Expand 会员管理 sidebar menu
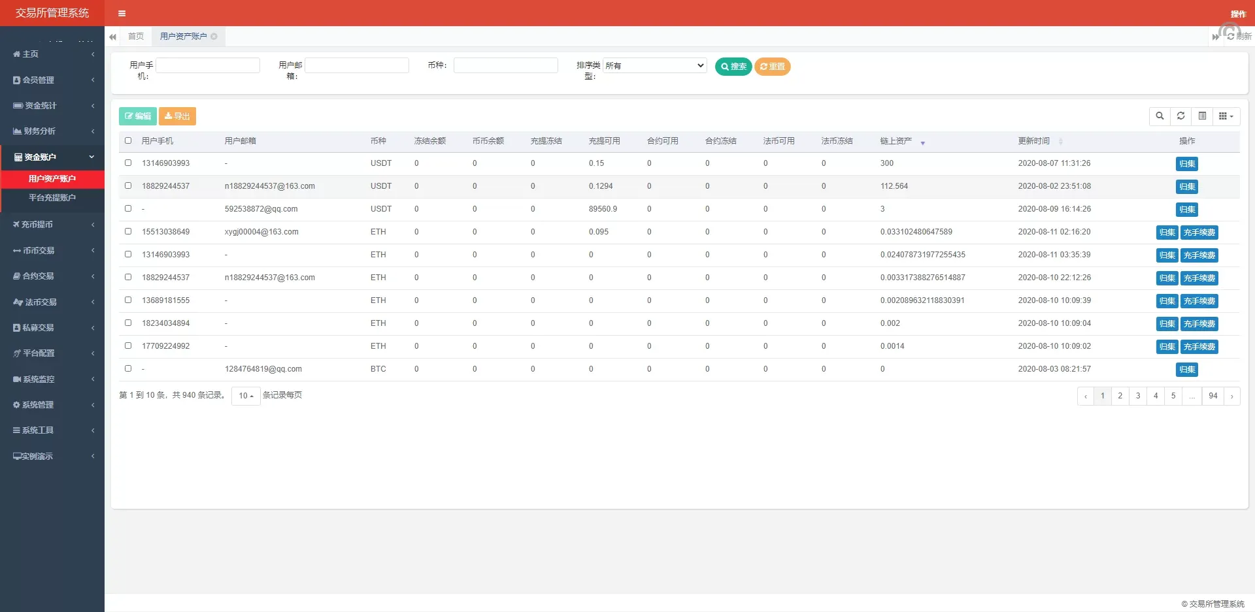This screenshot has height=612, width=1255. pos(52,80)
